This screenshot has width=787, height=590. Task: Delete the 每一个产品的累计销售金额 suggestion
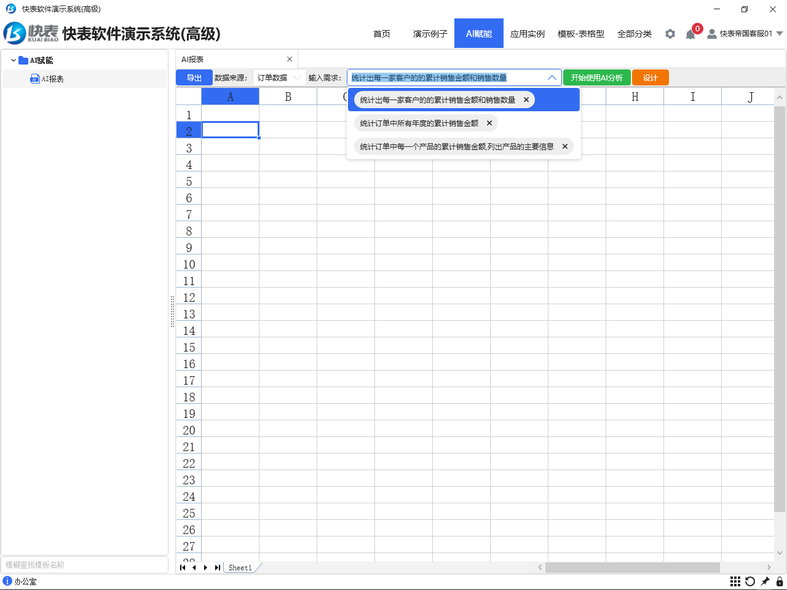click(565, 146)
